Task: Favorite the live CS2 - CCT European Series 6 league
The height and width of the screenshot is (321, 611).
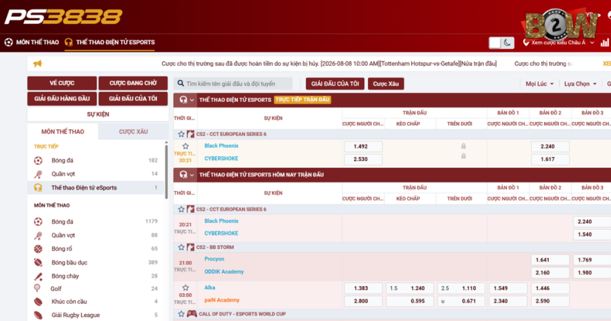Action: tap(181, 134)
